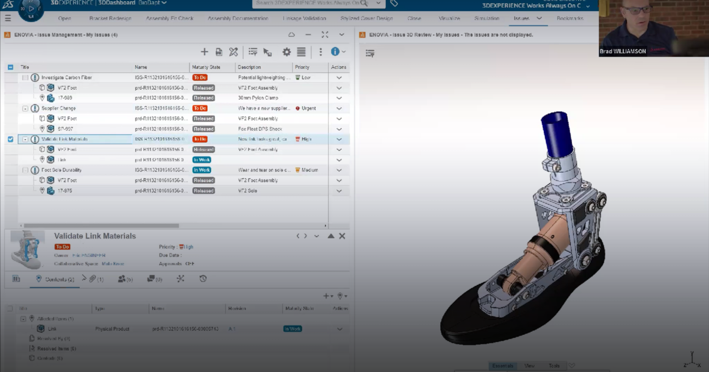Switch to the Simulation tab
The image size is (709, 372).
click(486, 18)
